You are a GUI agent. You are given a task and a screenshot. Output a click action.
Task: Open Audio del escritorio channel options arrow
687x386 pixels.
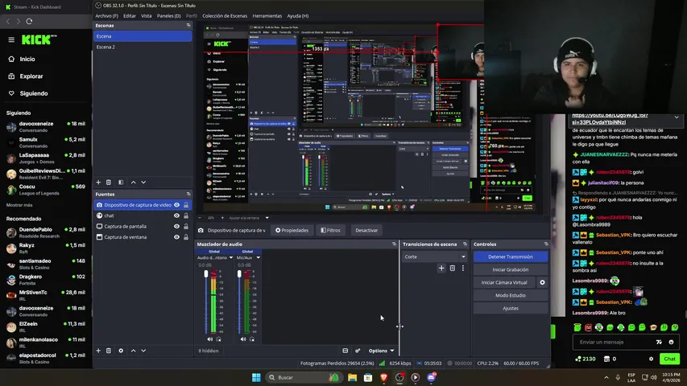(x=231, y=258)
